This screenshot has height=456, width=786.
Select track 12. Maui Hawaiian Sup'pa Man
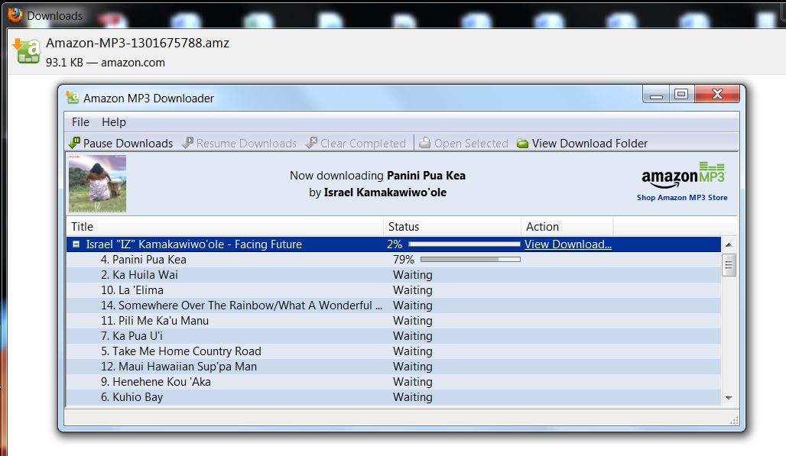[x=394, y=367]
